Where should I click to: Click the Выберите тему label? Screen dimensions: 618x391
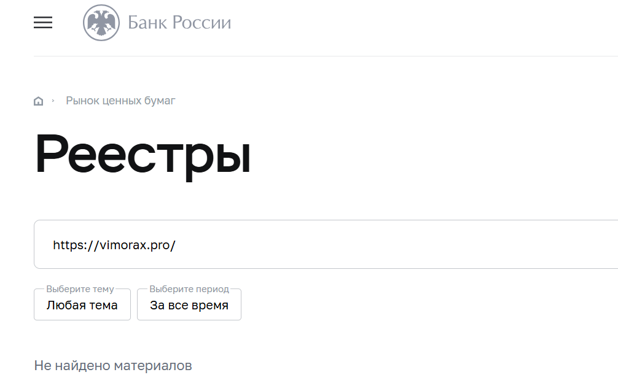[80, 289]
